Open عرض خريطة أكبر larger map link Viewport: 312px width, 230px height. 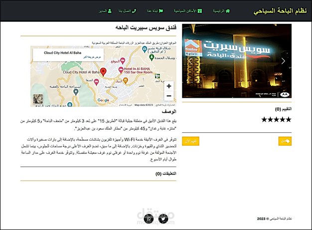pos(92,57)
